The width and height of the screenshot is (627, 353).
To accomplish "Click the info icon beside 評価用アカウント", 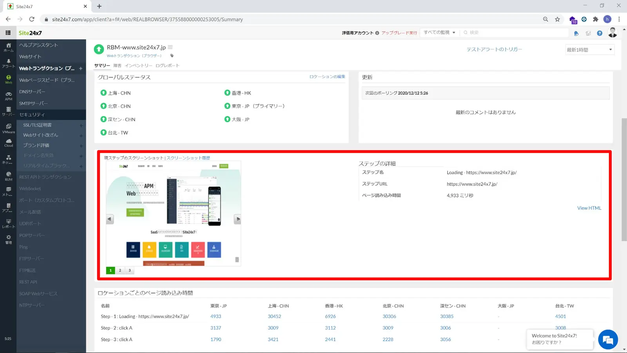I will [377, 33].
